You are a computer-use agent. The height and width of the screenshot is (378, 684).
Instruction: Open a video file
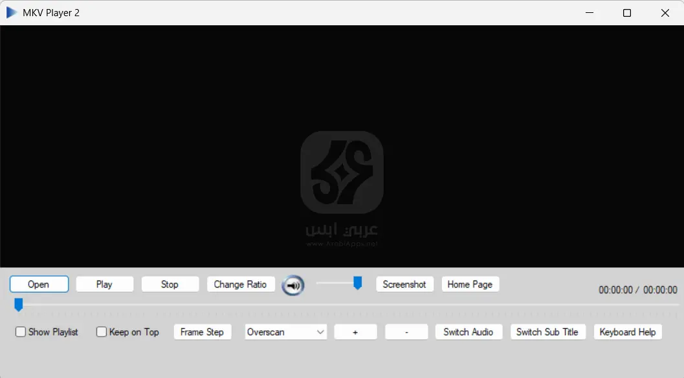(39, 284)
